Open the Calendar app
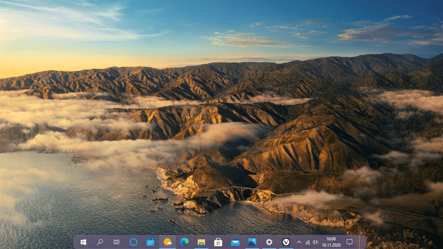The width and height of the screenshot is (443, 249). pos(150,242)
